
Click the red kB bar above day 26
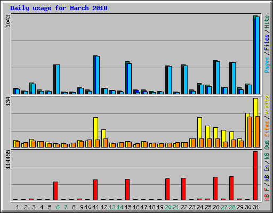coord(215,189)
